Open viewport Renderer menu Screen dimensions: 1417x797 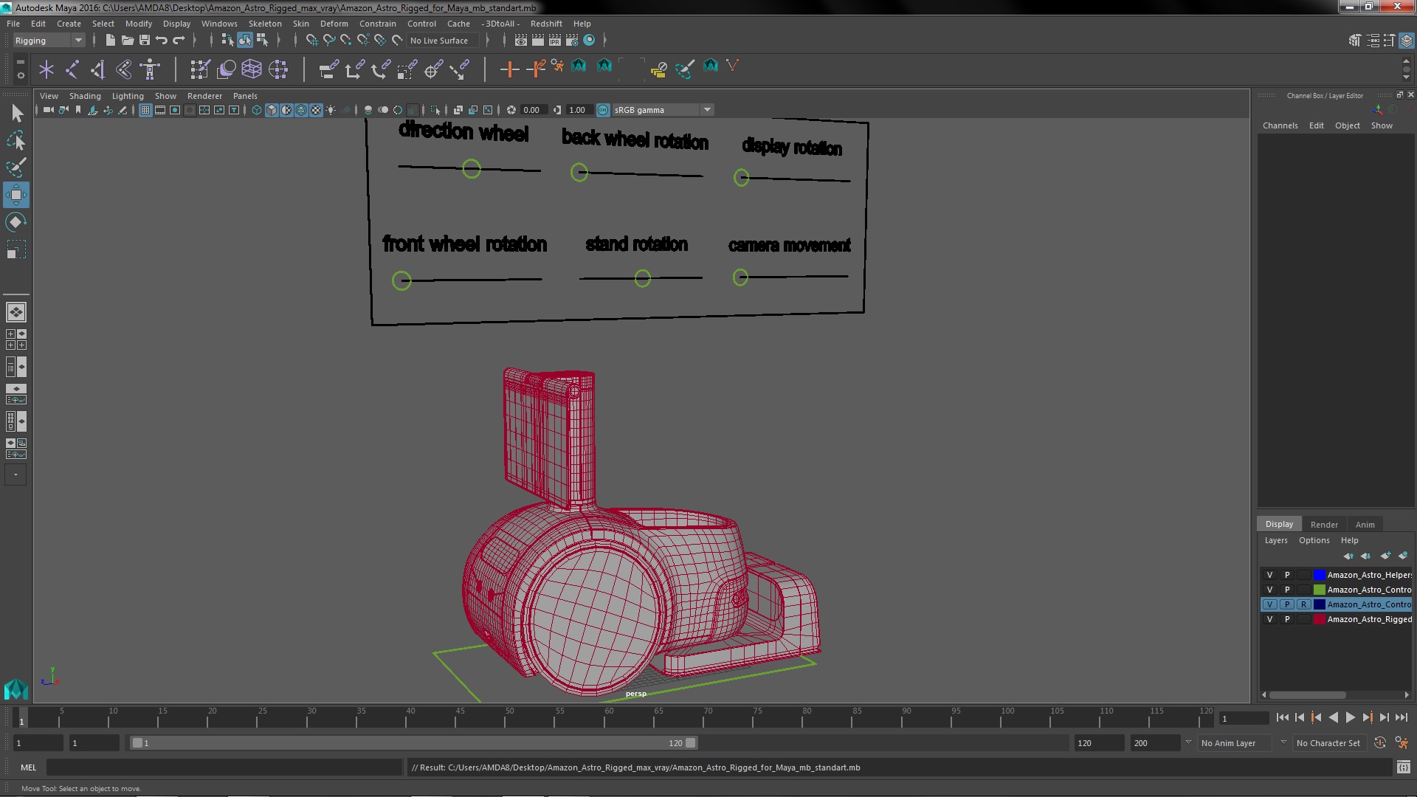[x=204, y=96]
